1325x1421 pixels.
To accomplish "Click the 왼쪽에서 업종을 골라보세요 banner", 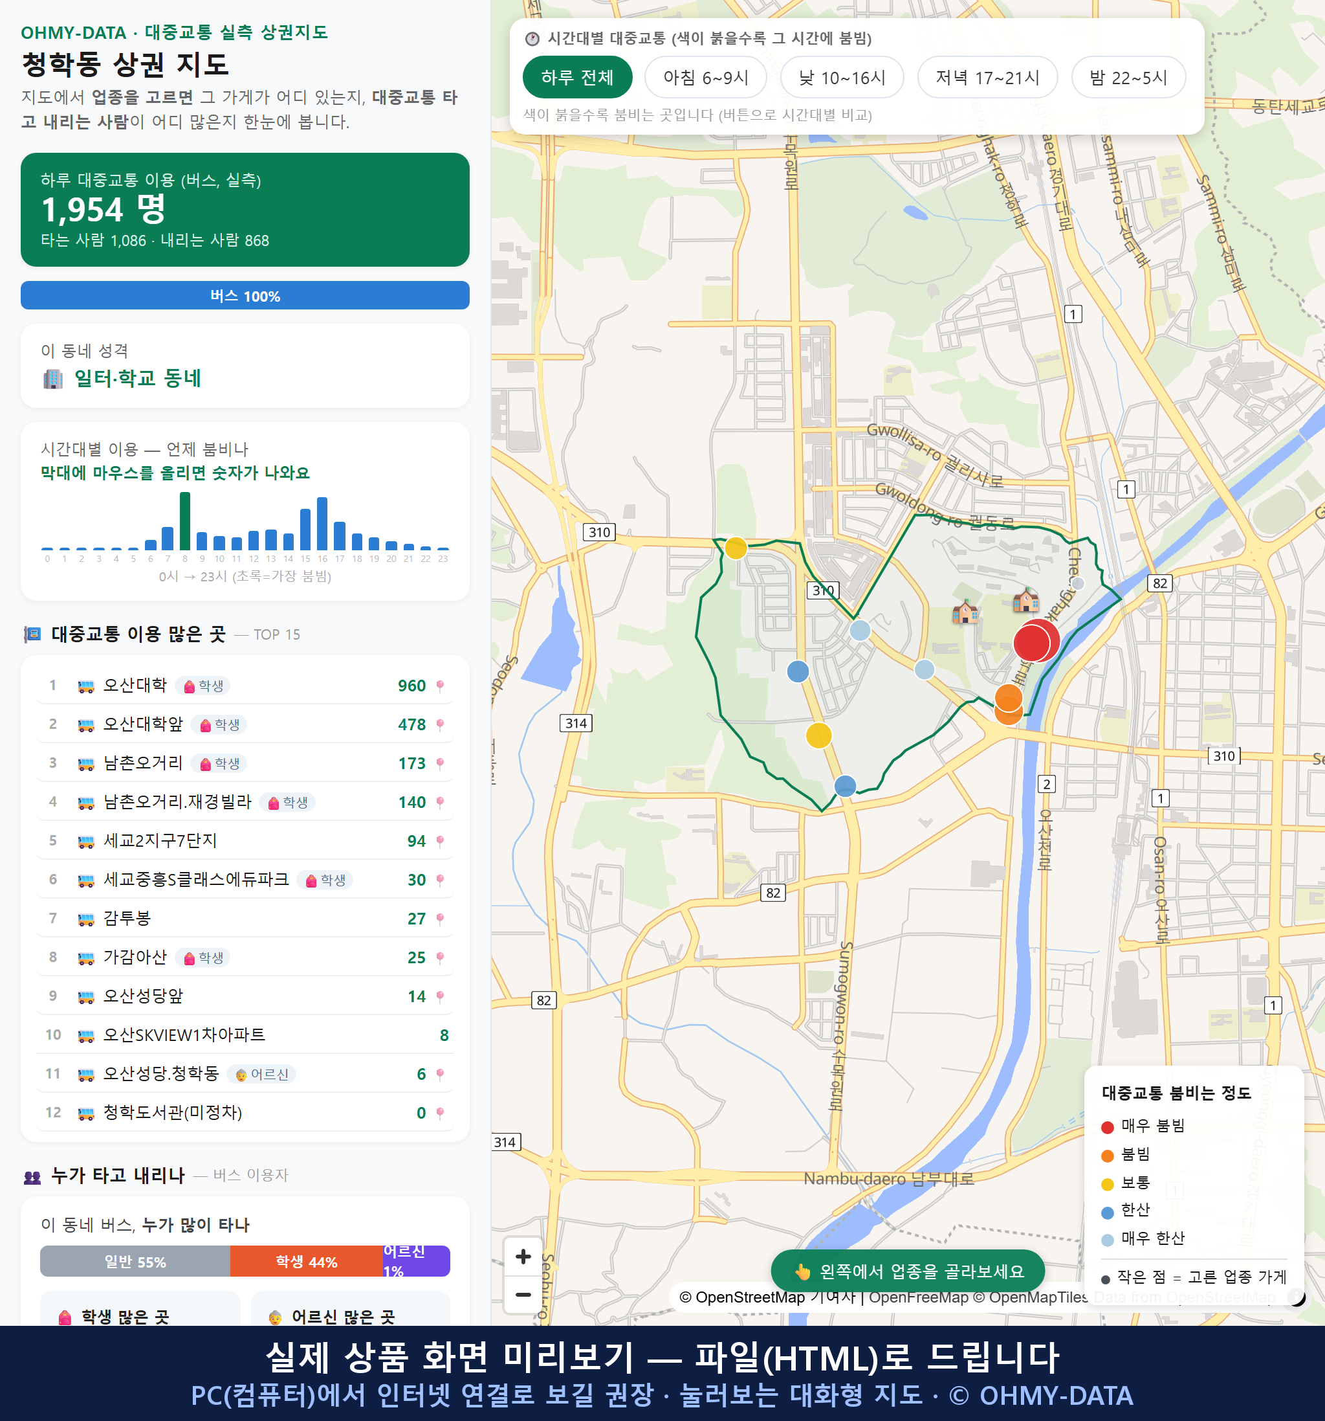I will tap(907, 1271).
